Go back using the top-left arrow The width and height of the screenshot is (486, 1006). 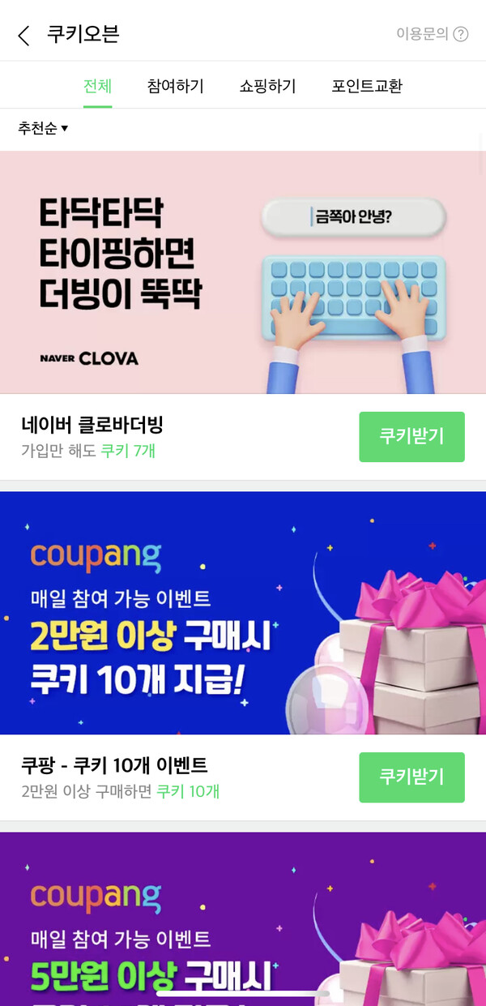tap(23, 35)
